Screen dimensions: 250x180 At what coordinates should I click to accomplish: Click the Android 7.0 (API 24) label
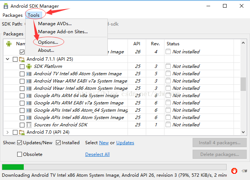click(x=48, y=132)
